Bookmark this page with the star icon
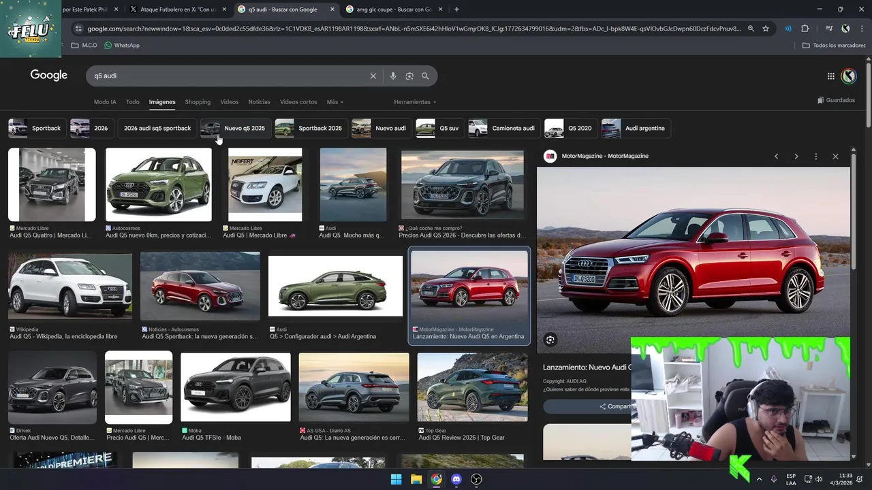Image resolution: width=872 pixels, height=490 pixels. pos(766,29)
